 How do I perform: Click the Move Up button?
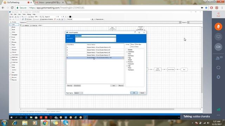coord(70,85)
